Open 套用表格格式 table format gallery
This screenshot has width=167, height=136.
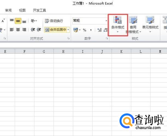[133, 25]
